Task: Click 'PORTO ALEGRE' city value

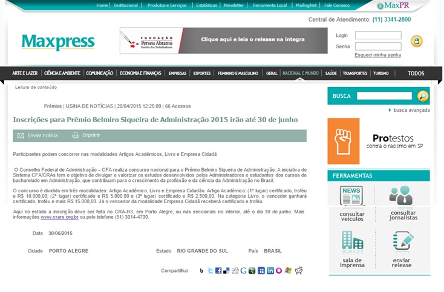Action: (68, 251)
